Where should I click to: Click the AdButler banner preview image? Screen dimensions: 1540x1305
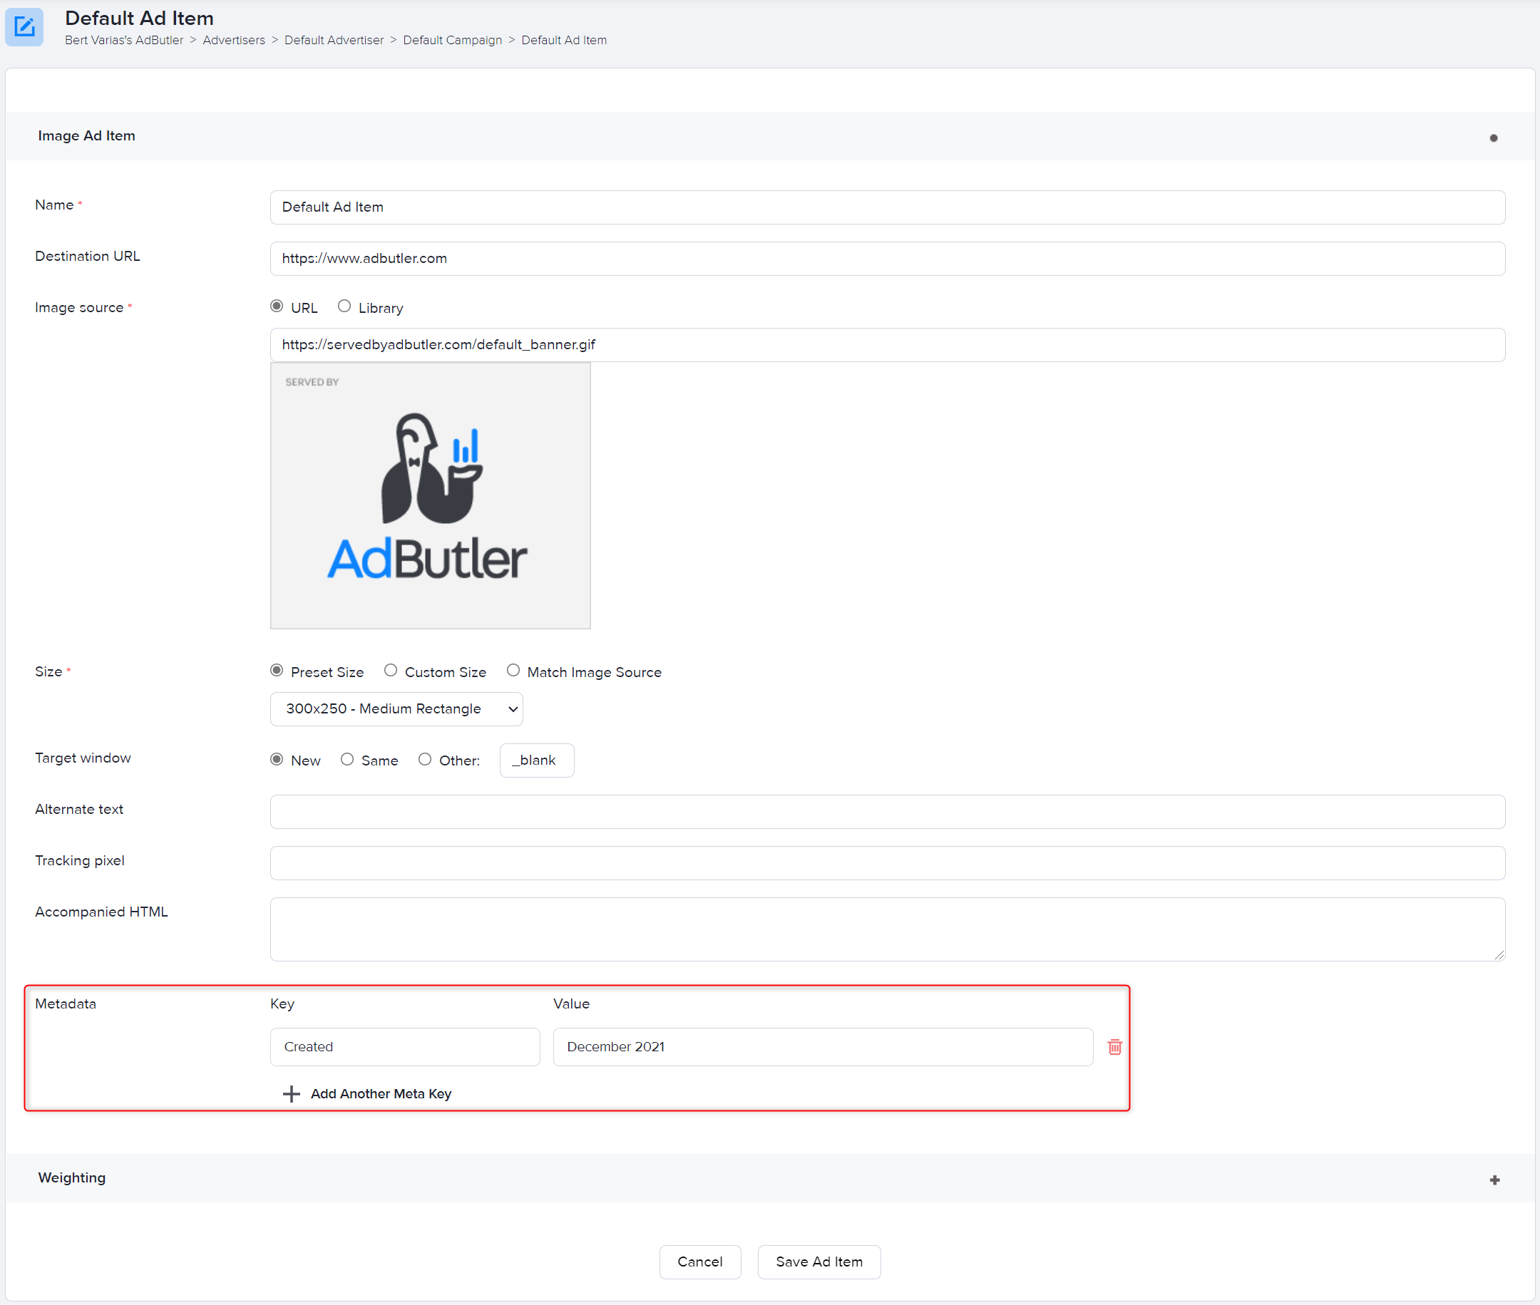430,495
